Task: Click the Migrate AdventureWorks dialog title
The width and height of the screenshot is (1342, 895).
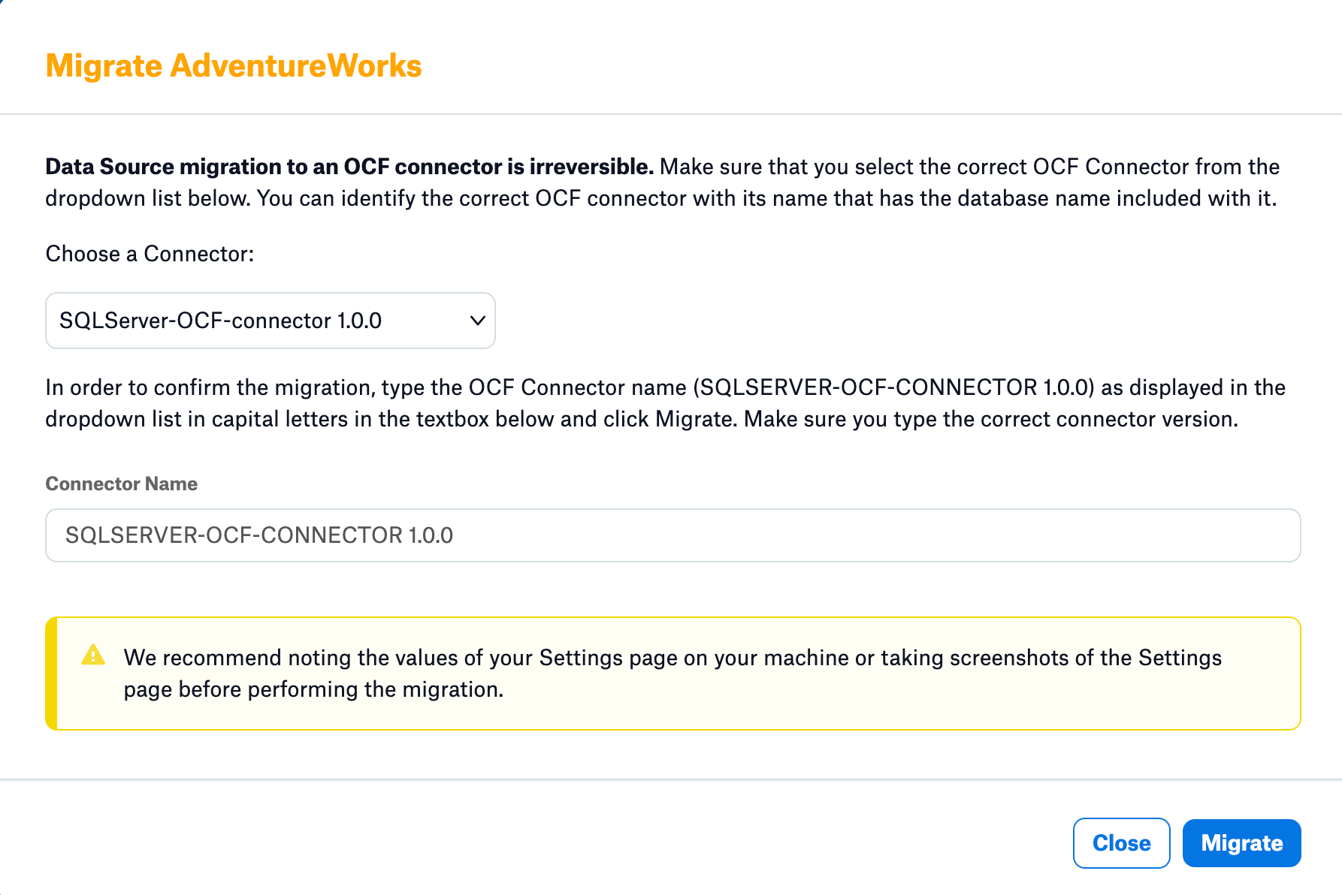Action: coord(234,65)
